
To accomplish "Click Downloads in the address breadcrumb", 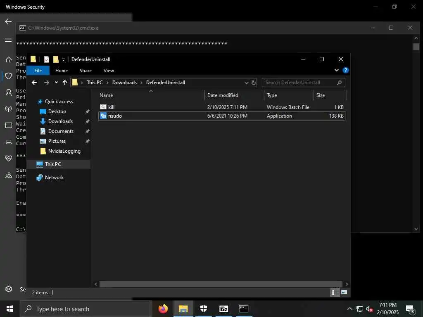I will click(124, 83).
